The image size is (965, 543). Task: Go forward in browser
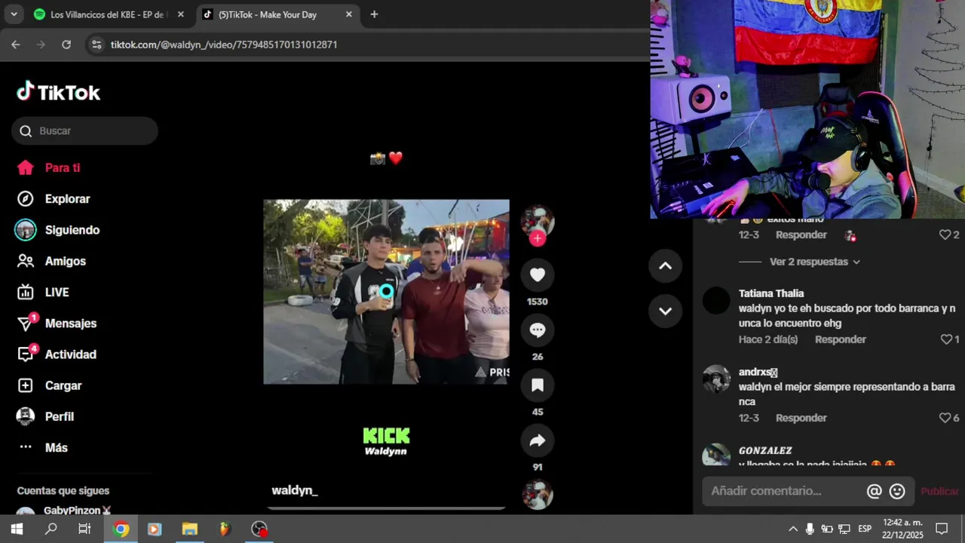(41, 44)
